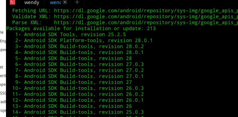The width and height of the screenshot is (238, 117).
Task: Click Build-tools revision 27.0.1 line
Action: 79,76
